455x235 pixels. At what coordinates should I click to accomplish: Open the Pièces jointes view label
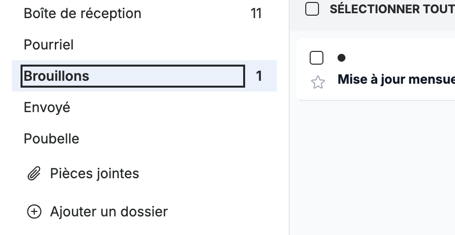pyautogui.click(x=94, y=173)
